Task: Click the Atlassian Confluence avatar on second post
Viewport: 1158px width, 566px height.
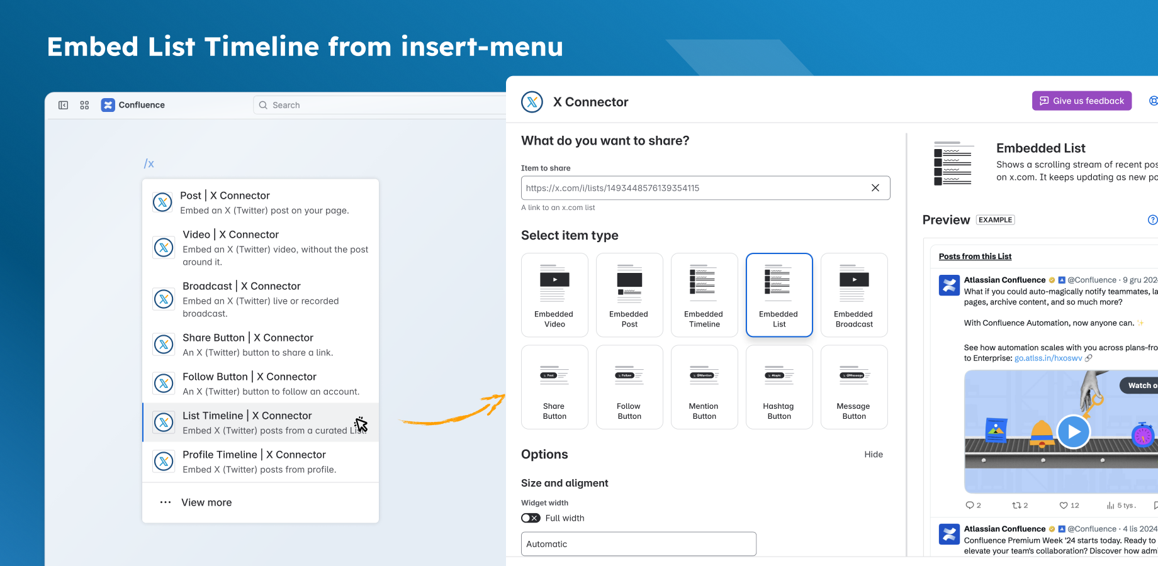Action: pos(949,534)
